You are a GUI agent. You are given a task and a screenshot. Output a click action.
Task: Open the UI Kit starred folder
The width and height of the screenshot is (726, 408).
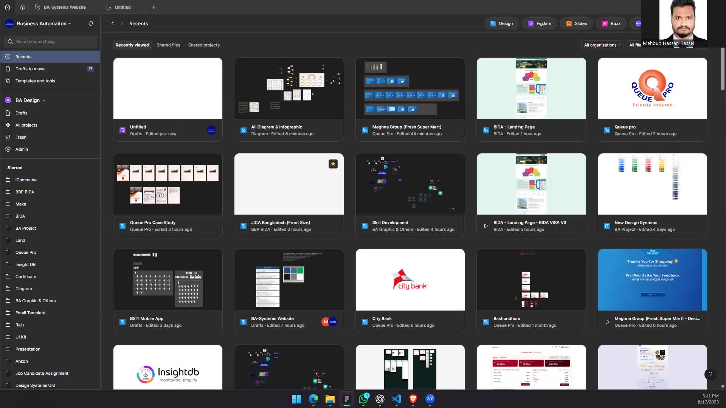point(50,337)
